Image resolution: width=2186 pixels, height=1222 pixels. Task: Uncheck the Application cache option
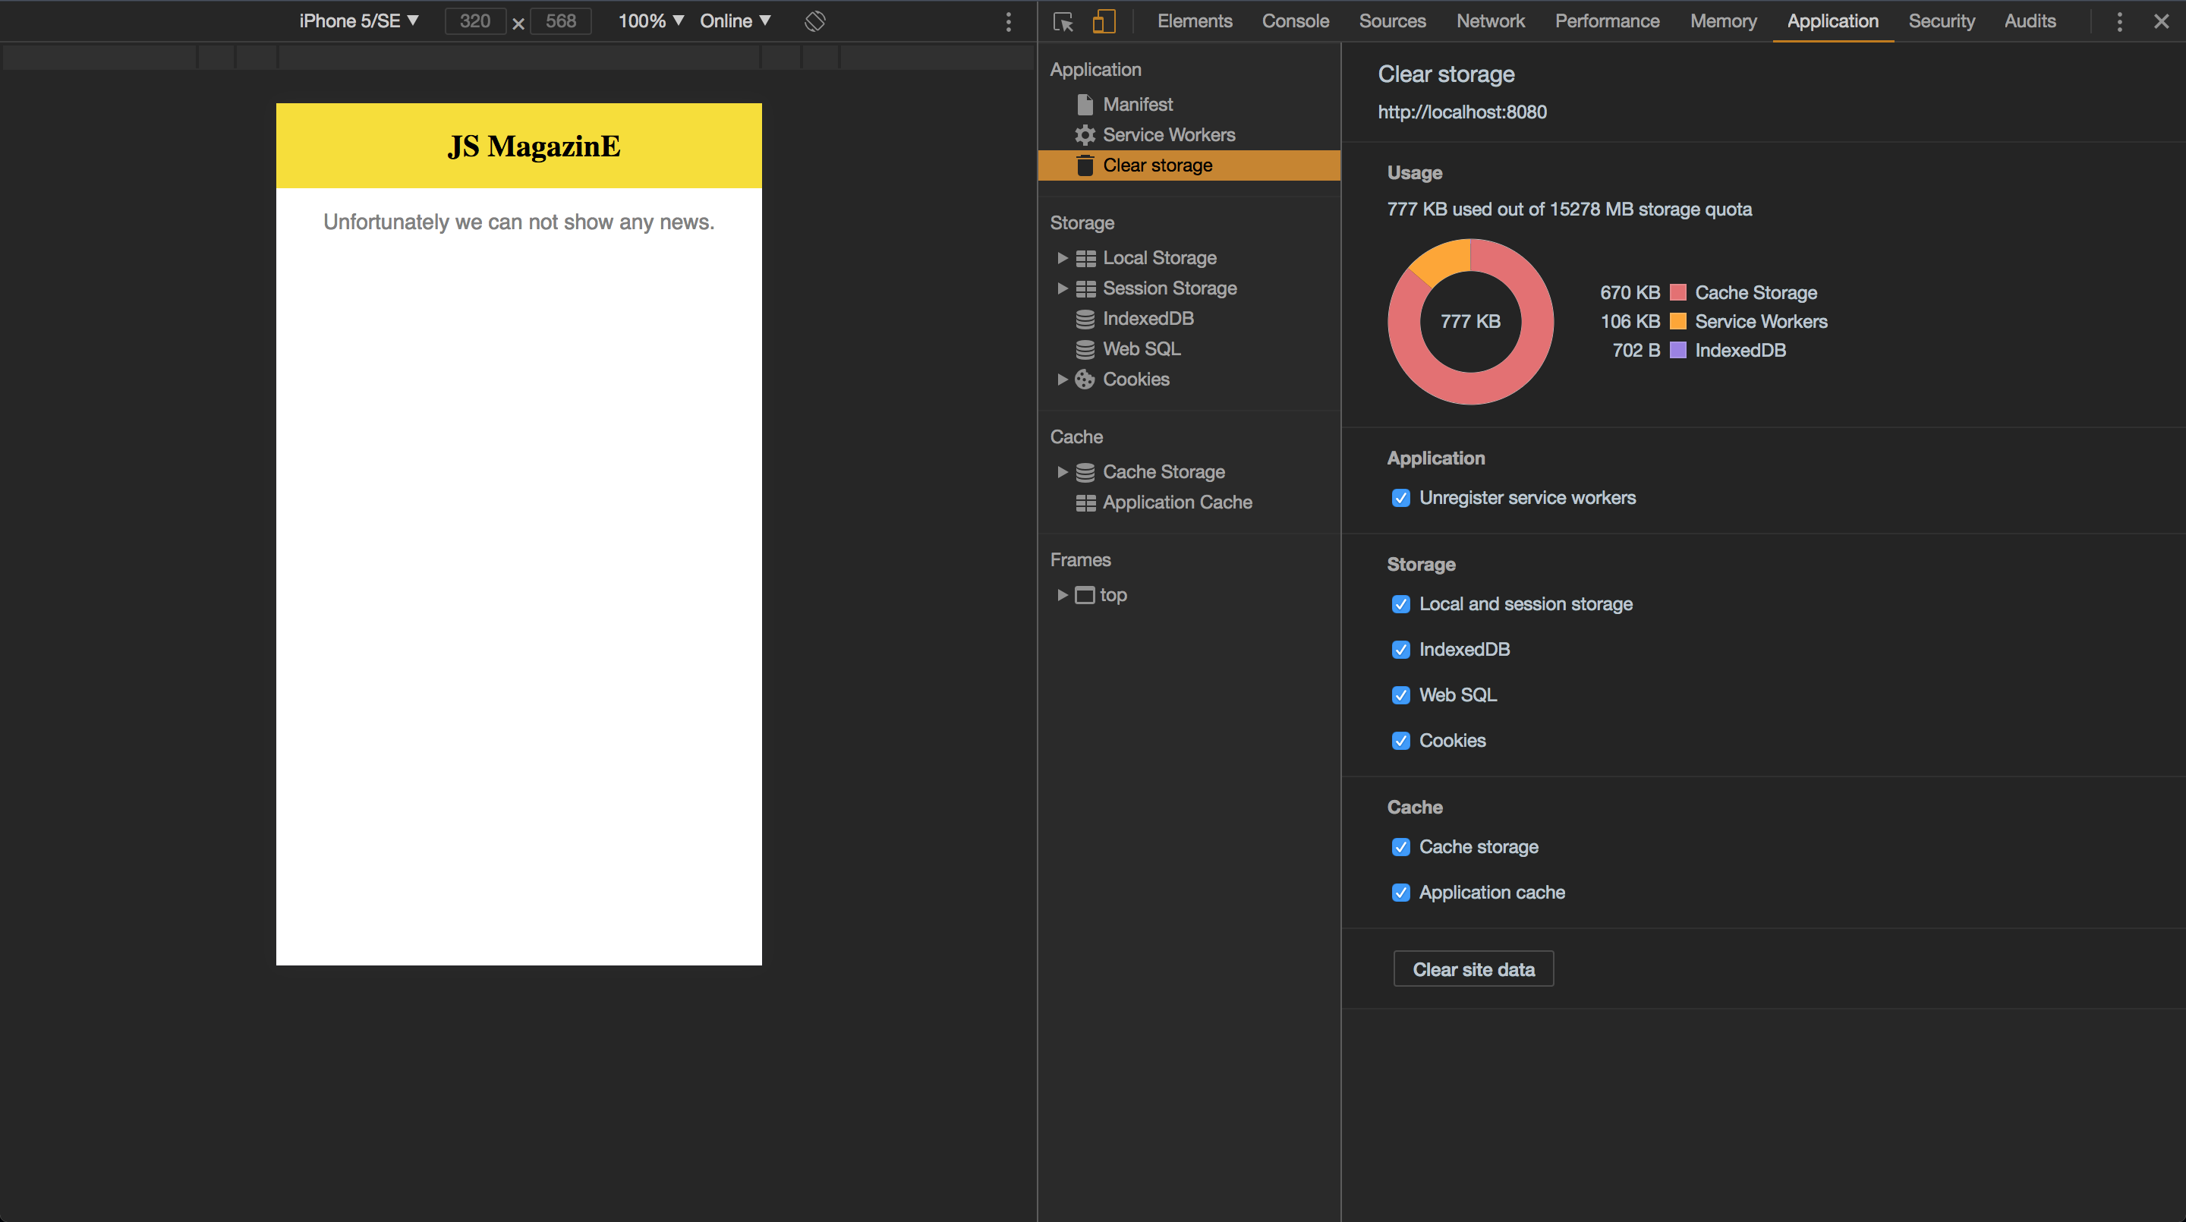point(1401,892)
